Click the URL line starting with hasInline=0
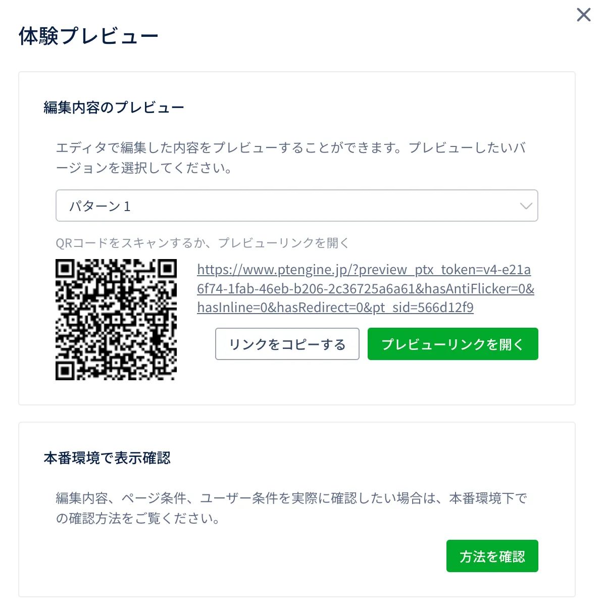 pyautogui.click(x=335, y=308)
